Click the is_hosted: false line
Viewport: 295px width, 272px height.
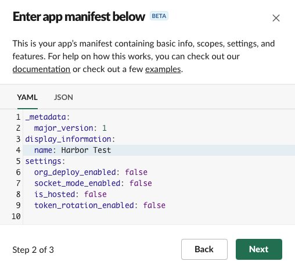pos(159,194)
